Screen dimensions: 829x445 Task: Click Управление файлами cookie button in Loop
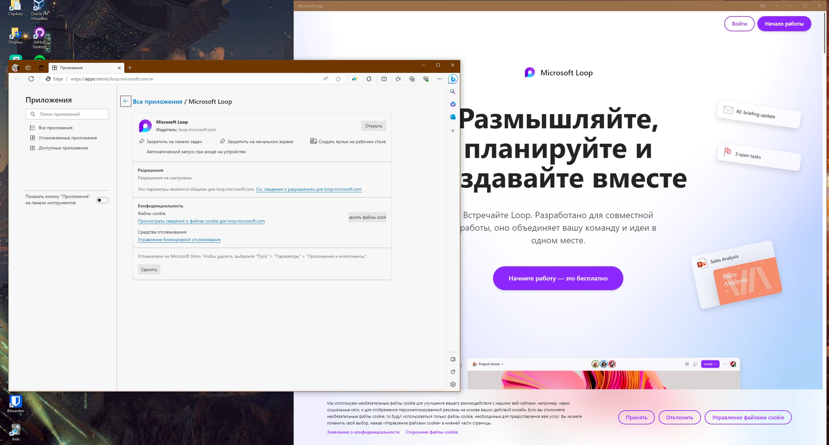tap(748, 417)
